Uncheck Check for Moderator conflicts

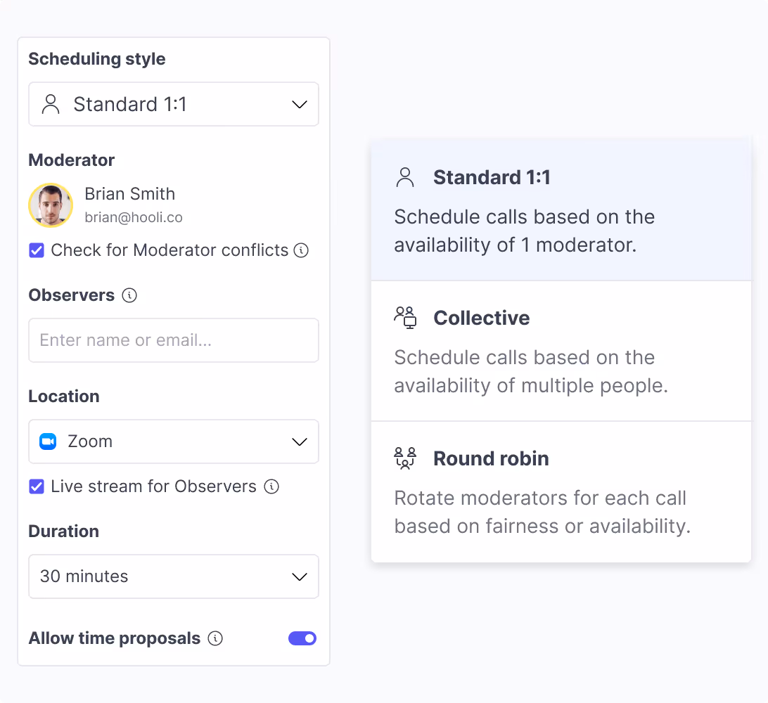pos(37,250)
